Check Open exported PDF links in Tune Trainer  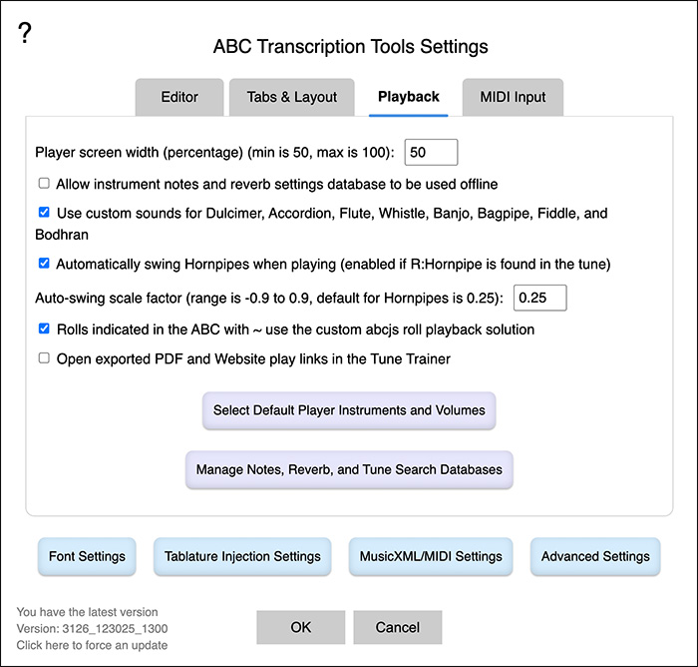(44, 358)
